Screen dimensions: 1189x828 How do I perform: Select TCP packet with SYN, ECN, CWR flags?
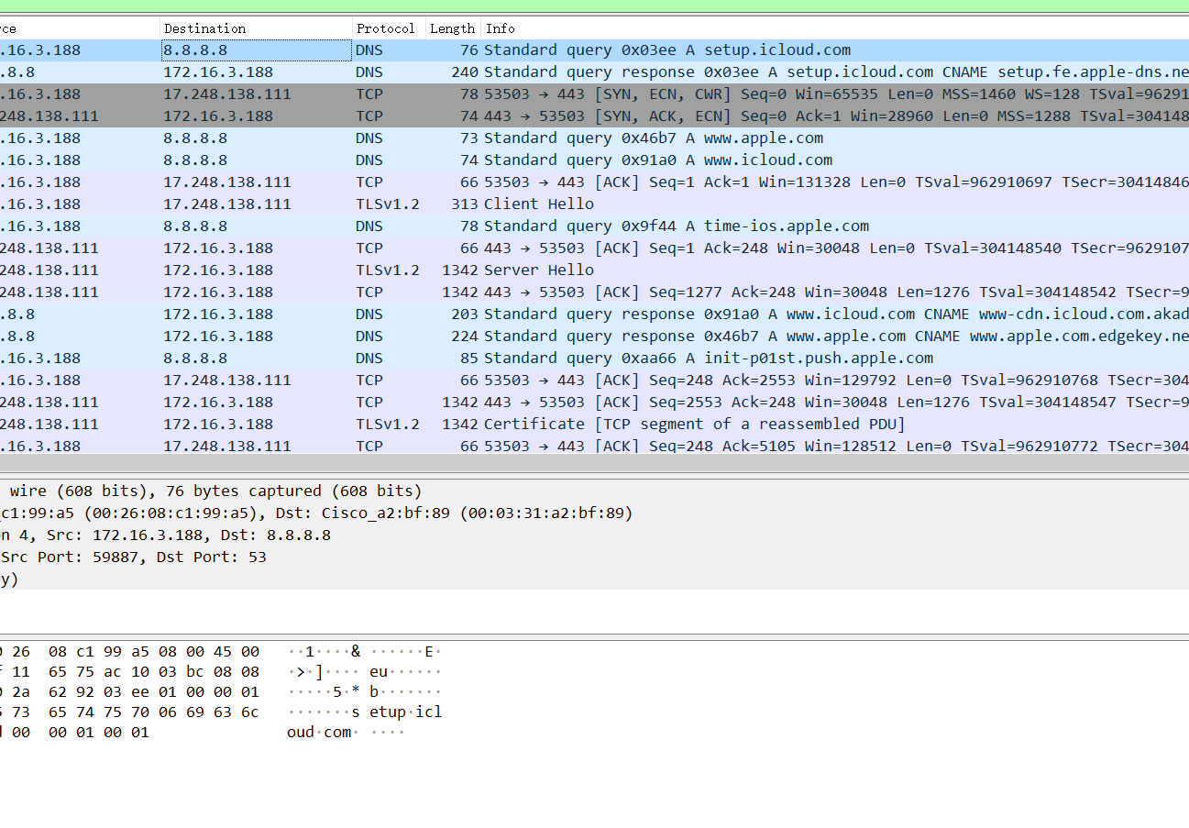click(594, 94)
